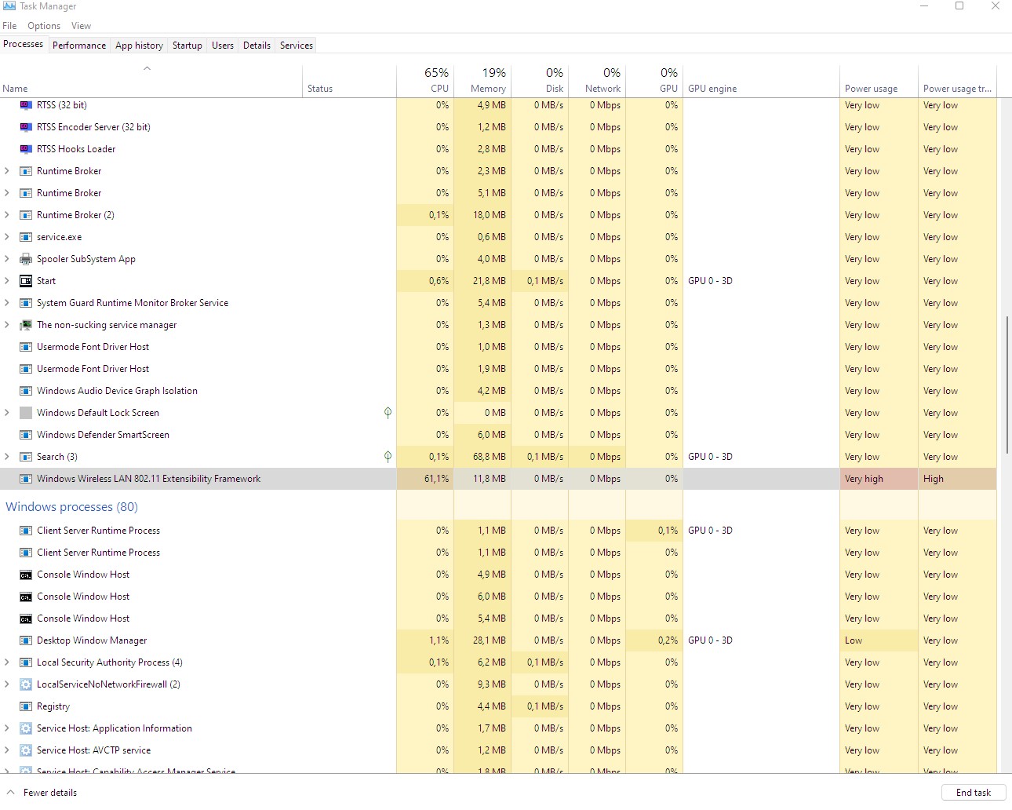Click the Desktop Window Manager icon
The image size is (1012, 810).
click(x=26, y=640)
